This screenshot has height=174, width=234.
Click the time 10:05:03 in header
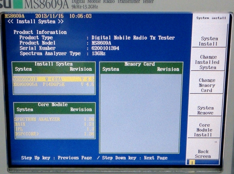(x=81, y=16)
